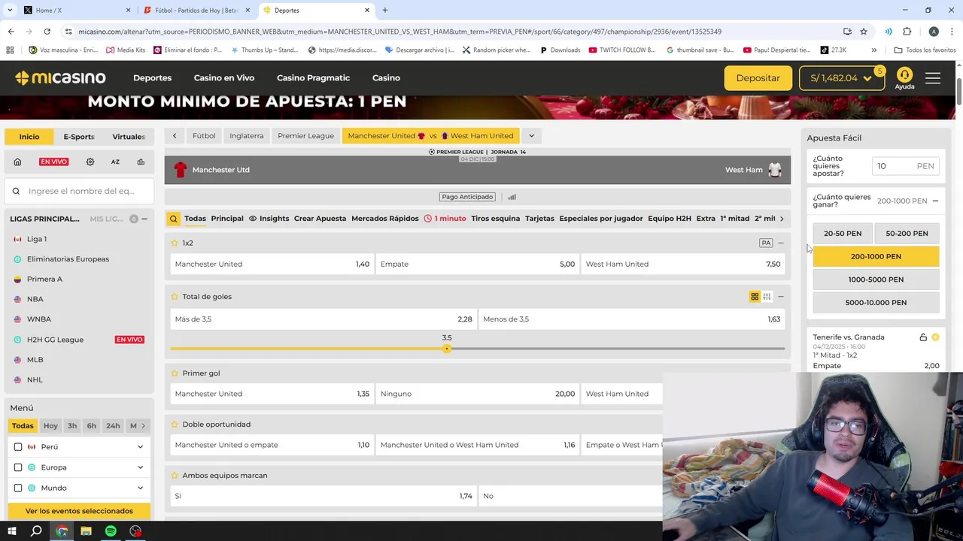Focus the team name search field
This screenshot has height=541, width=963.
pos(79,191)
